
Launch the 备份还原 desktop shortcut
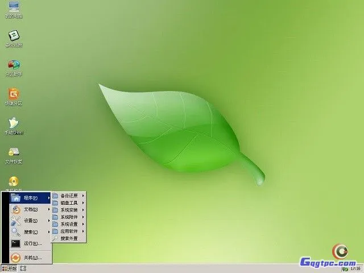coord(14,39)
